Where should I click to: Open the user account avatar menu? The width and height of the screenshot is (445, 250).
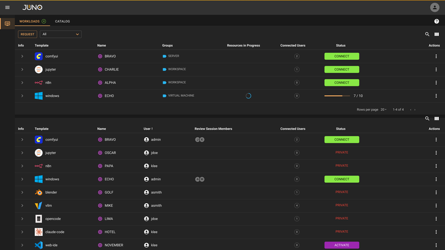click(435, 7)
